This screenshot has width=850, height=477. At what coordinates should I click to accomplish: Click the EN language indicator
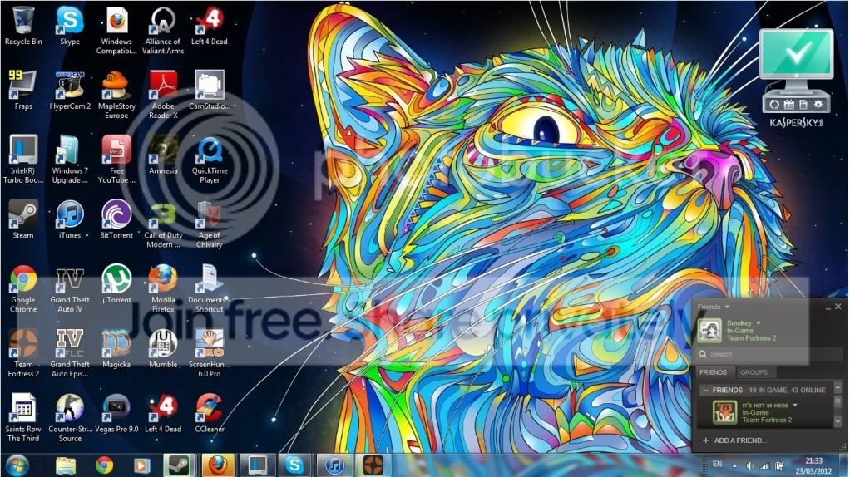[717, 464]
